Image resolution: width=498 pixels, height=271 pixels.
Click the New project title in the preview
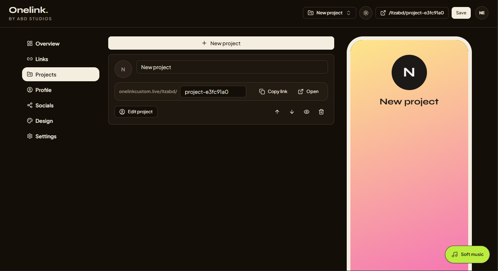(x=409, y=101)
